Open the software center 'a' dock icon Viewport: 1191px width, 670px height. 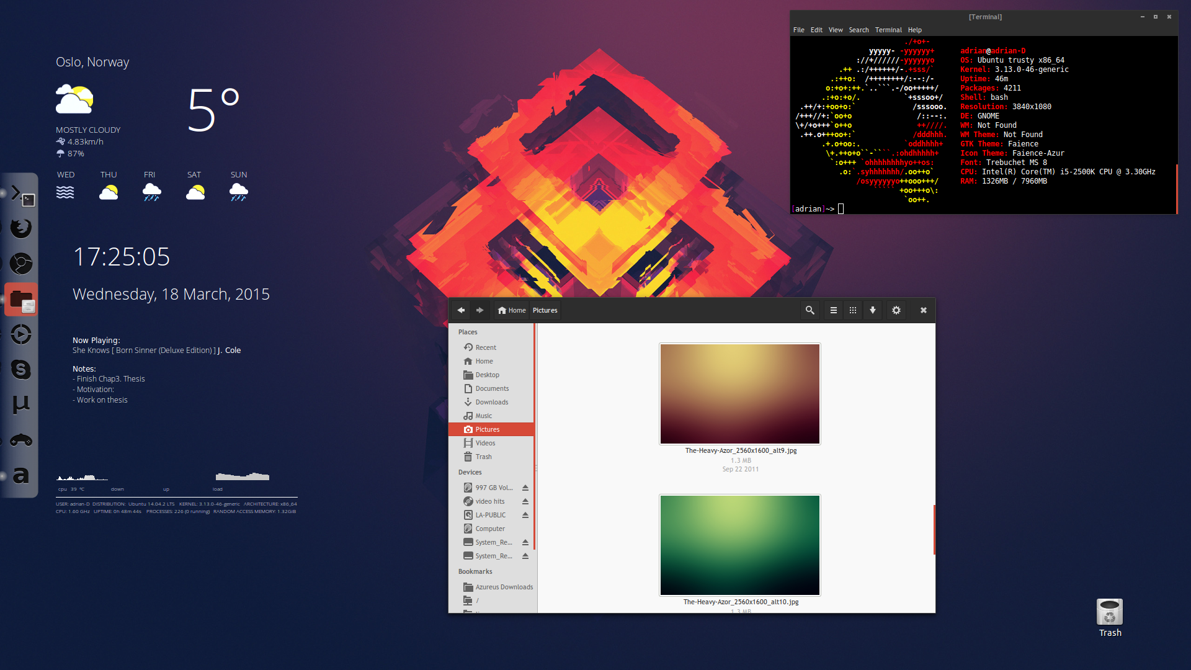click(x=21, y=476)
